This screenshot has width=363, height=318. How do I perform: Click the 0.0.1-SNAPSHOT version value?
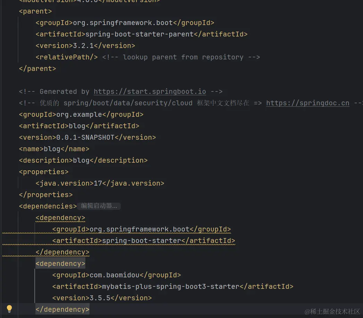(x=85, y=137)
